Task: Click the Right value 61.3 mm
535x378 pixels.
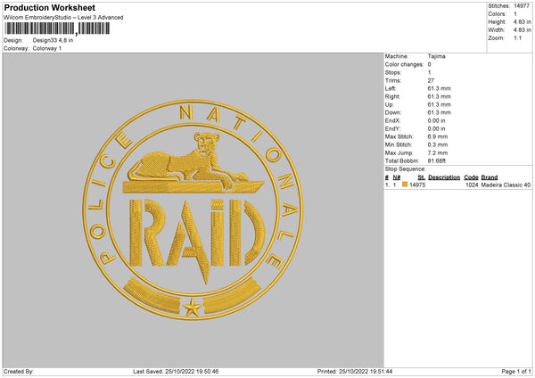Action: (439, 96)
